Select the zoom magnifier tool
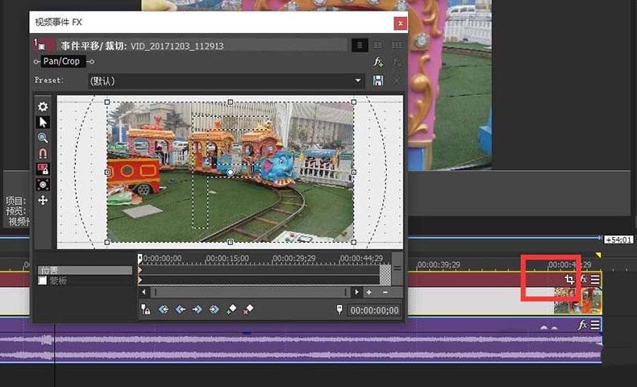This screenshot has width=637, height=387. click(x=43, y=138)
